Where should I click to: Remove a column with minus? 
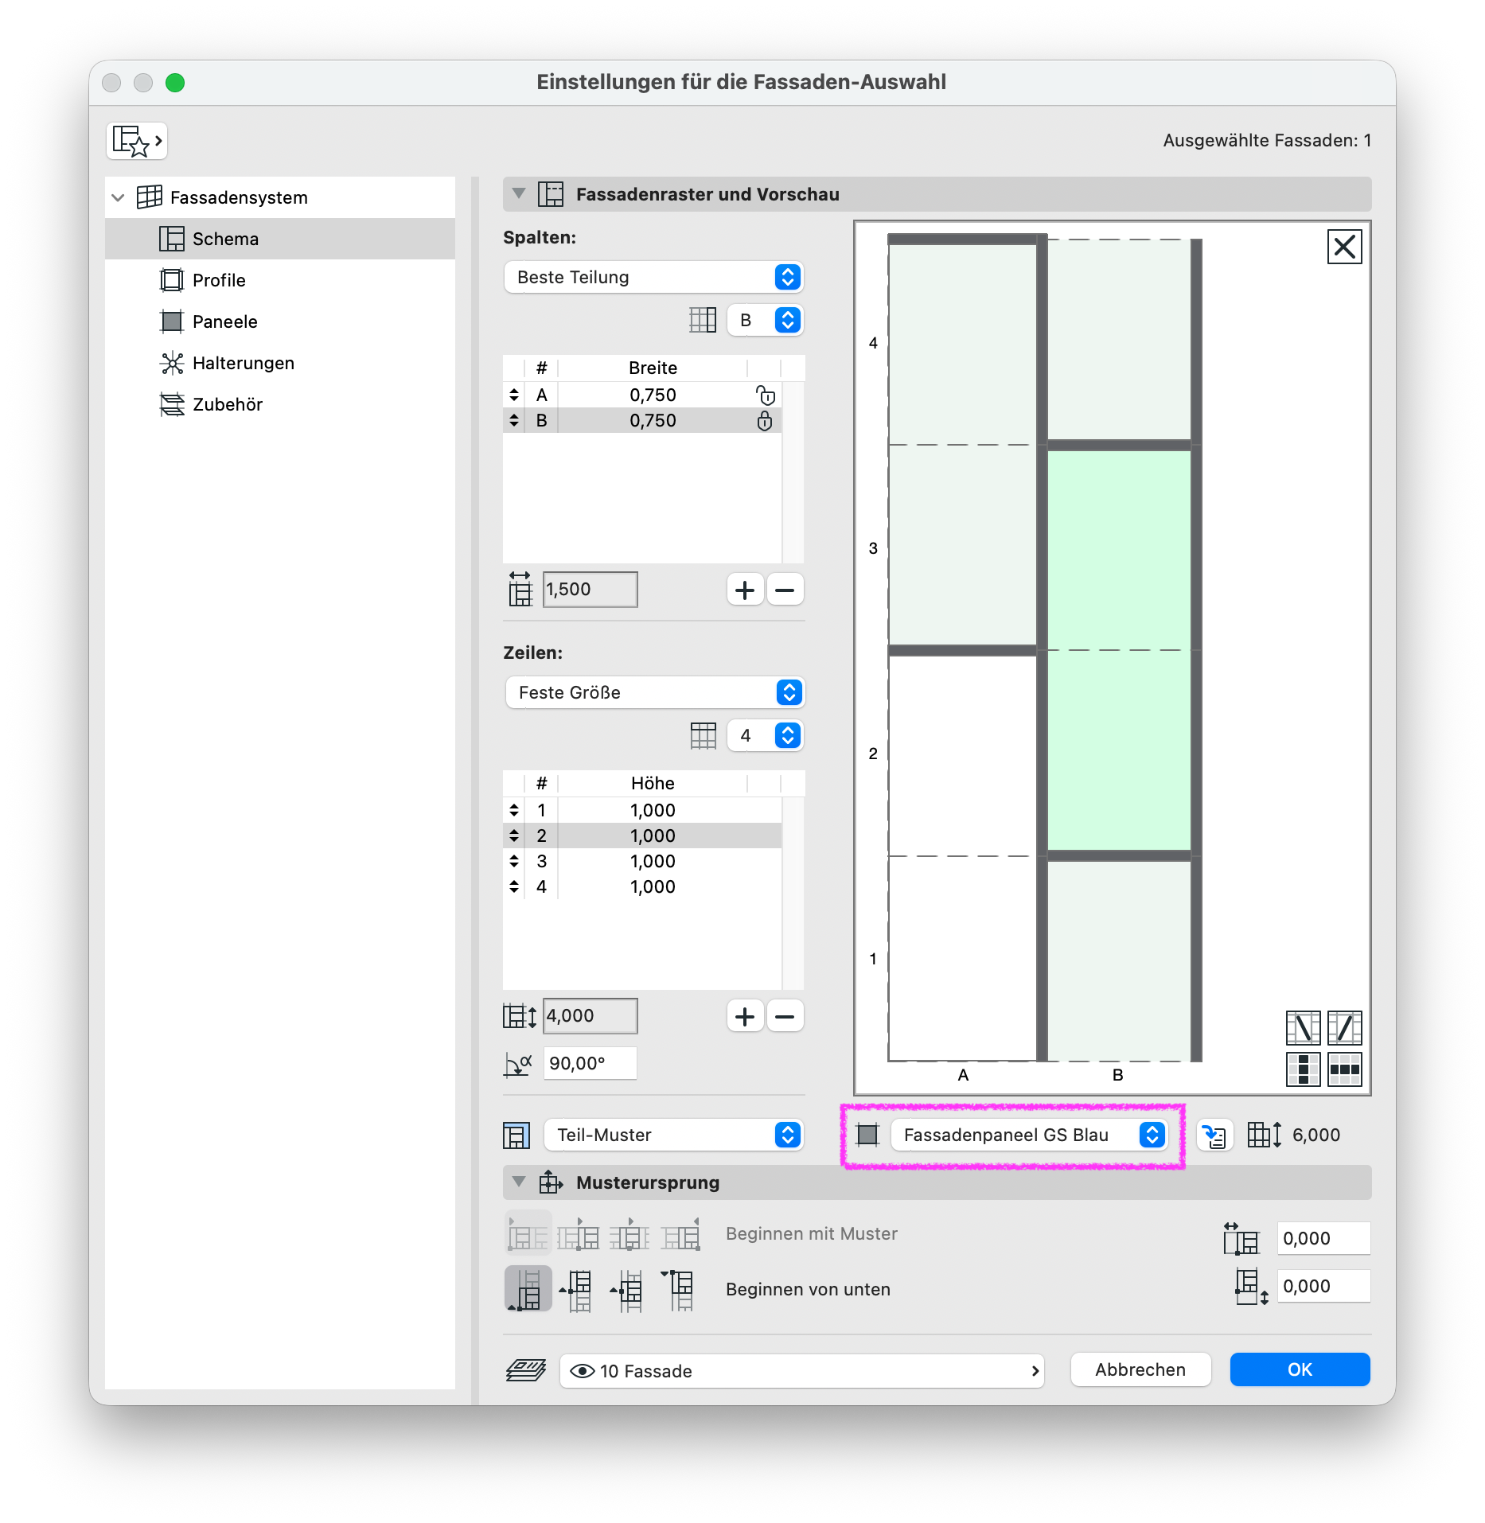click(785, 590)
